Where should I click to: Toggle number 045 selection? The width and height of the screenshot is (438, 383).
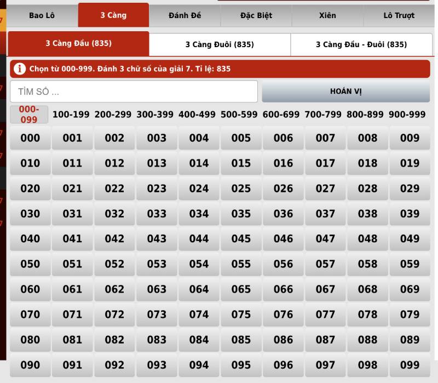[x=241, y=239]
